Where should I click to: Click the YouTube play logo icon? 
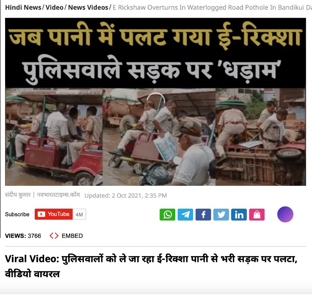(41, 214)
